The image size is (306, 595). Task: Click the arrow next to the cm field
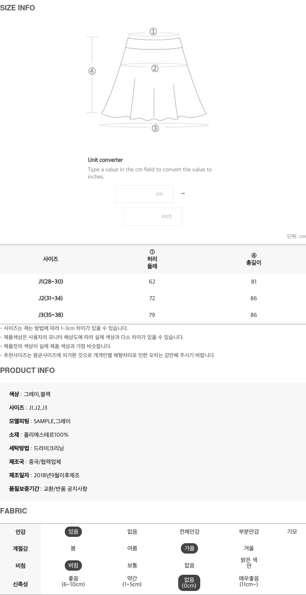pyautogui.click(x=183, y=194)
